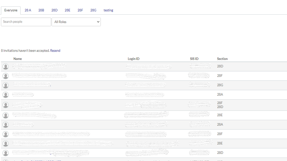This screenshot has height=161, width=287.
Task: Click the 28F 28D section cell
Action: (220, 105)
